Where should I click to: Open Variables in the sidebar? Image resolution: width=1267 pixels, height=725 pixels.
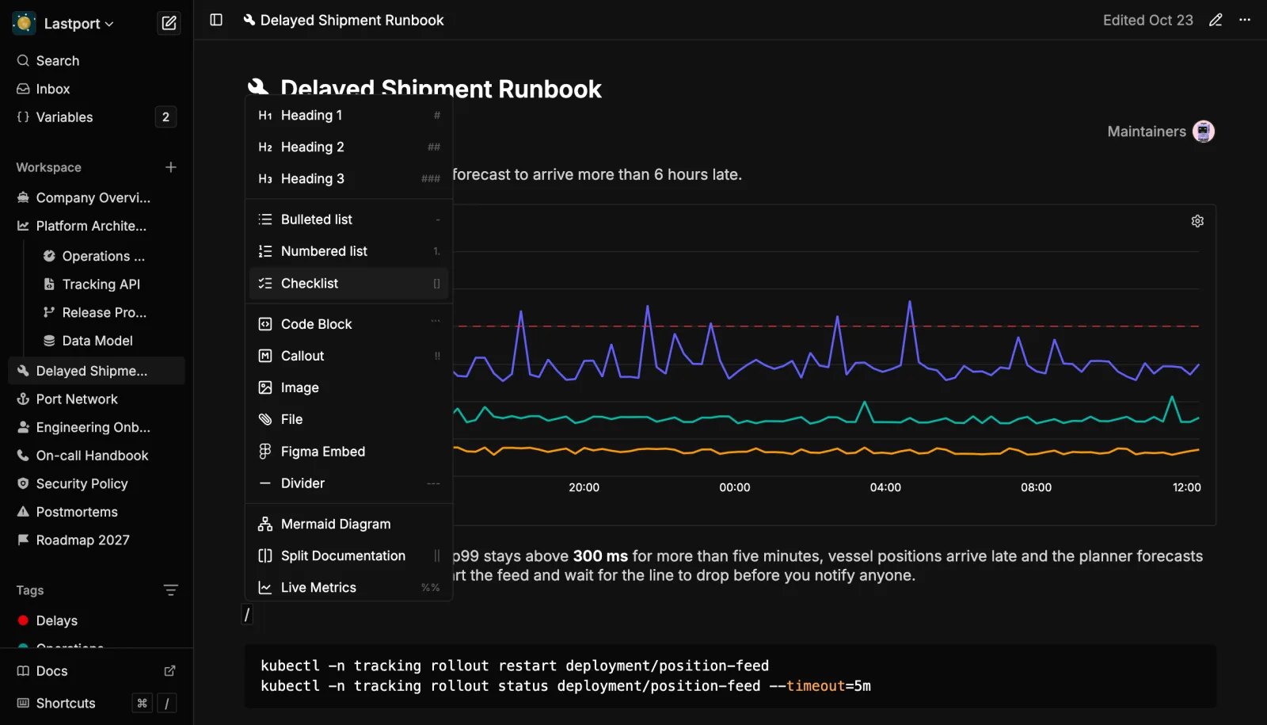tap(97, 117)
